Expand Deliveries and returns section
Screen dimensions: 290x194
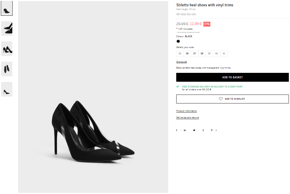tap(187, 118)
